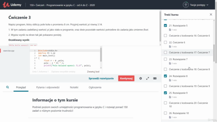Check the 22. Ćwiczenie 6 checkbox
The height and width of the screenshot is (122, 217).
pos(165,42)
